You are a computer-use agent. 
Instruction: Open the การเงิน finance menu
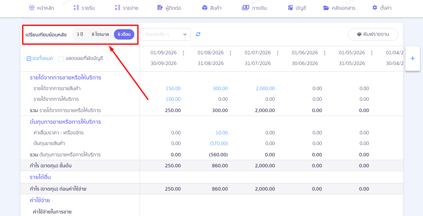tap(254, 8)
